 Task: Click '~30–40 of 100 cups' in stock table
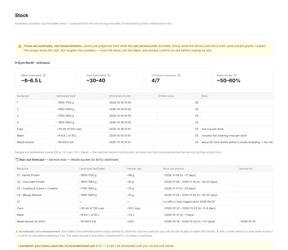click(x=69, y=129)
